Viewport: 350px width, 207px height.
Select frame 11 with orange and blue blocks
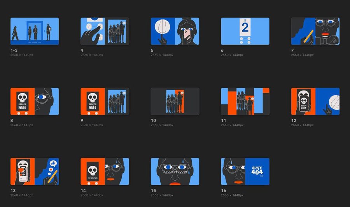245,101
